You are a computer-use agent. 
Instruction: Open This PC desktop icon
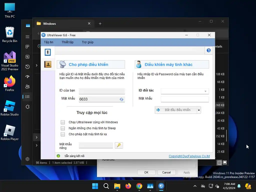pos(10,10)
